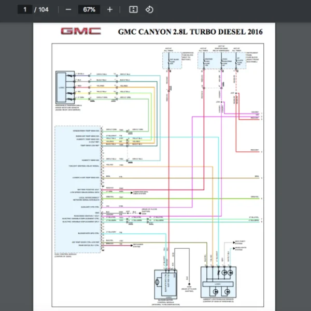311x311 pixels.
Task: Select the page number input field
Action: [24, 9]
